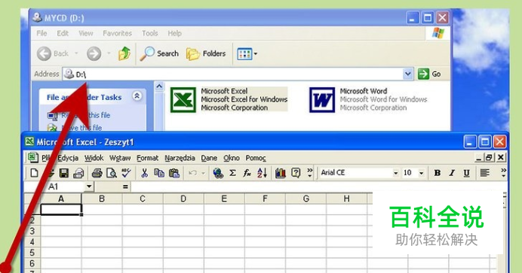This screenshot has width=522, height=273.
Task: Create a new workbook in Excel toolbar
Action: (34, 173)
